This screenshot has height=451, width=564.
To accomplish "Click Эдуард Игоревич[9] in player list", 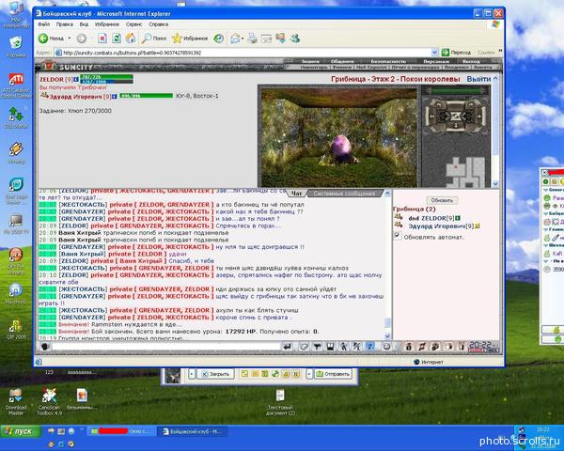I will pos(441,226).
